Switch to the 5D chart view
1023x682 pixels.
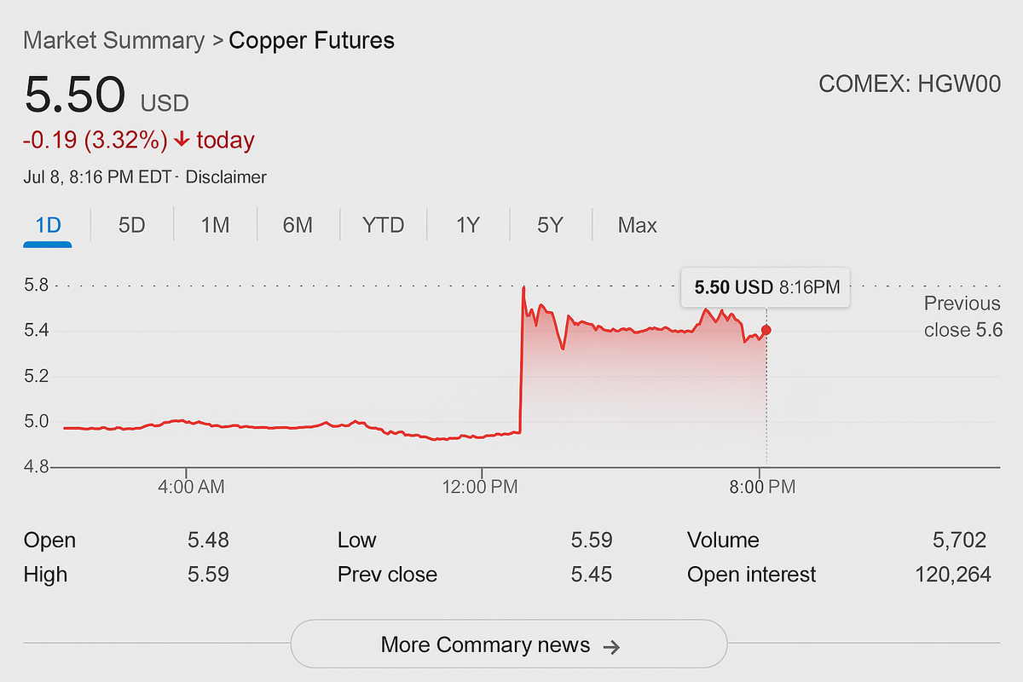coord(131,224)
